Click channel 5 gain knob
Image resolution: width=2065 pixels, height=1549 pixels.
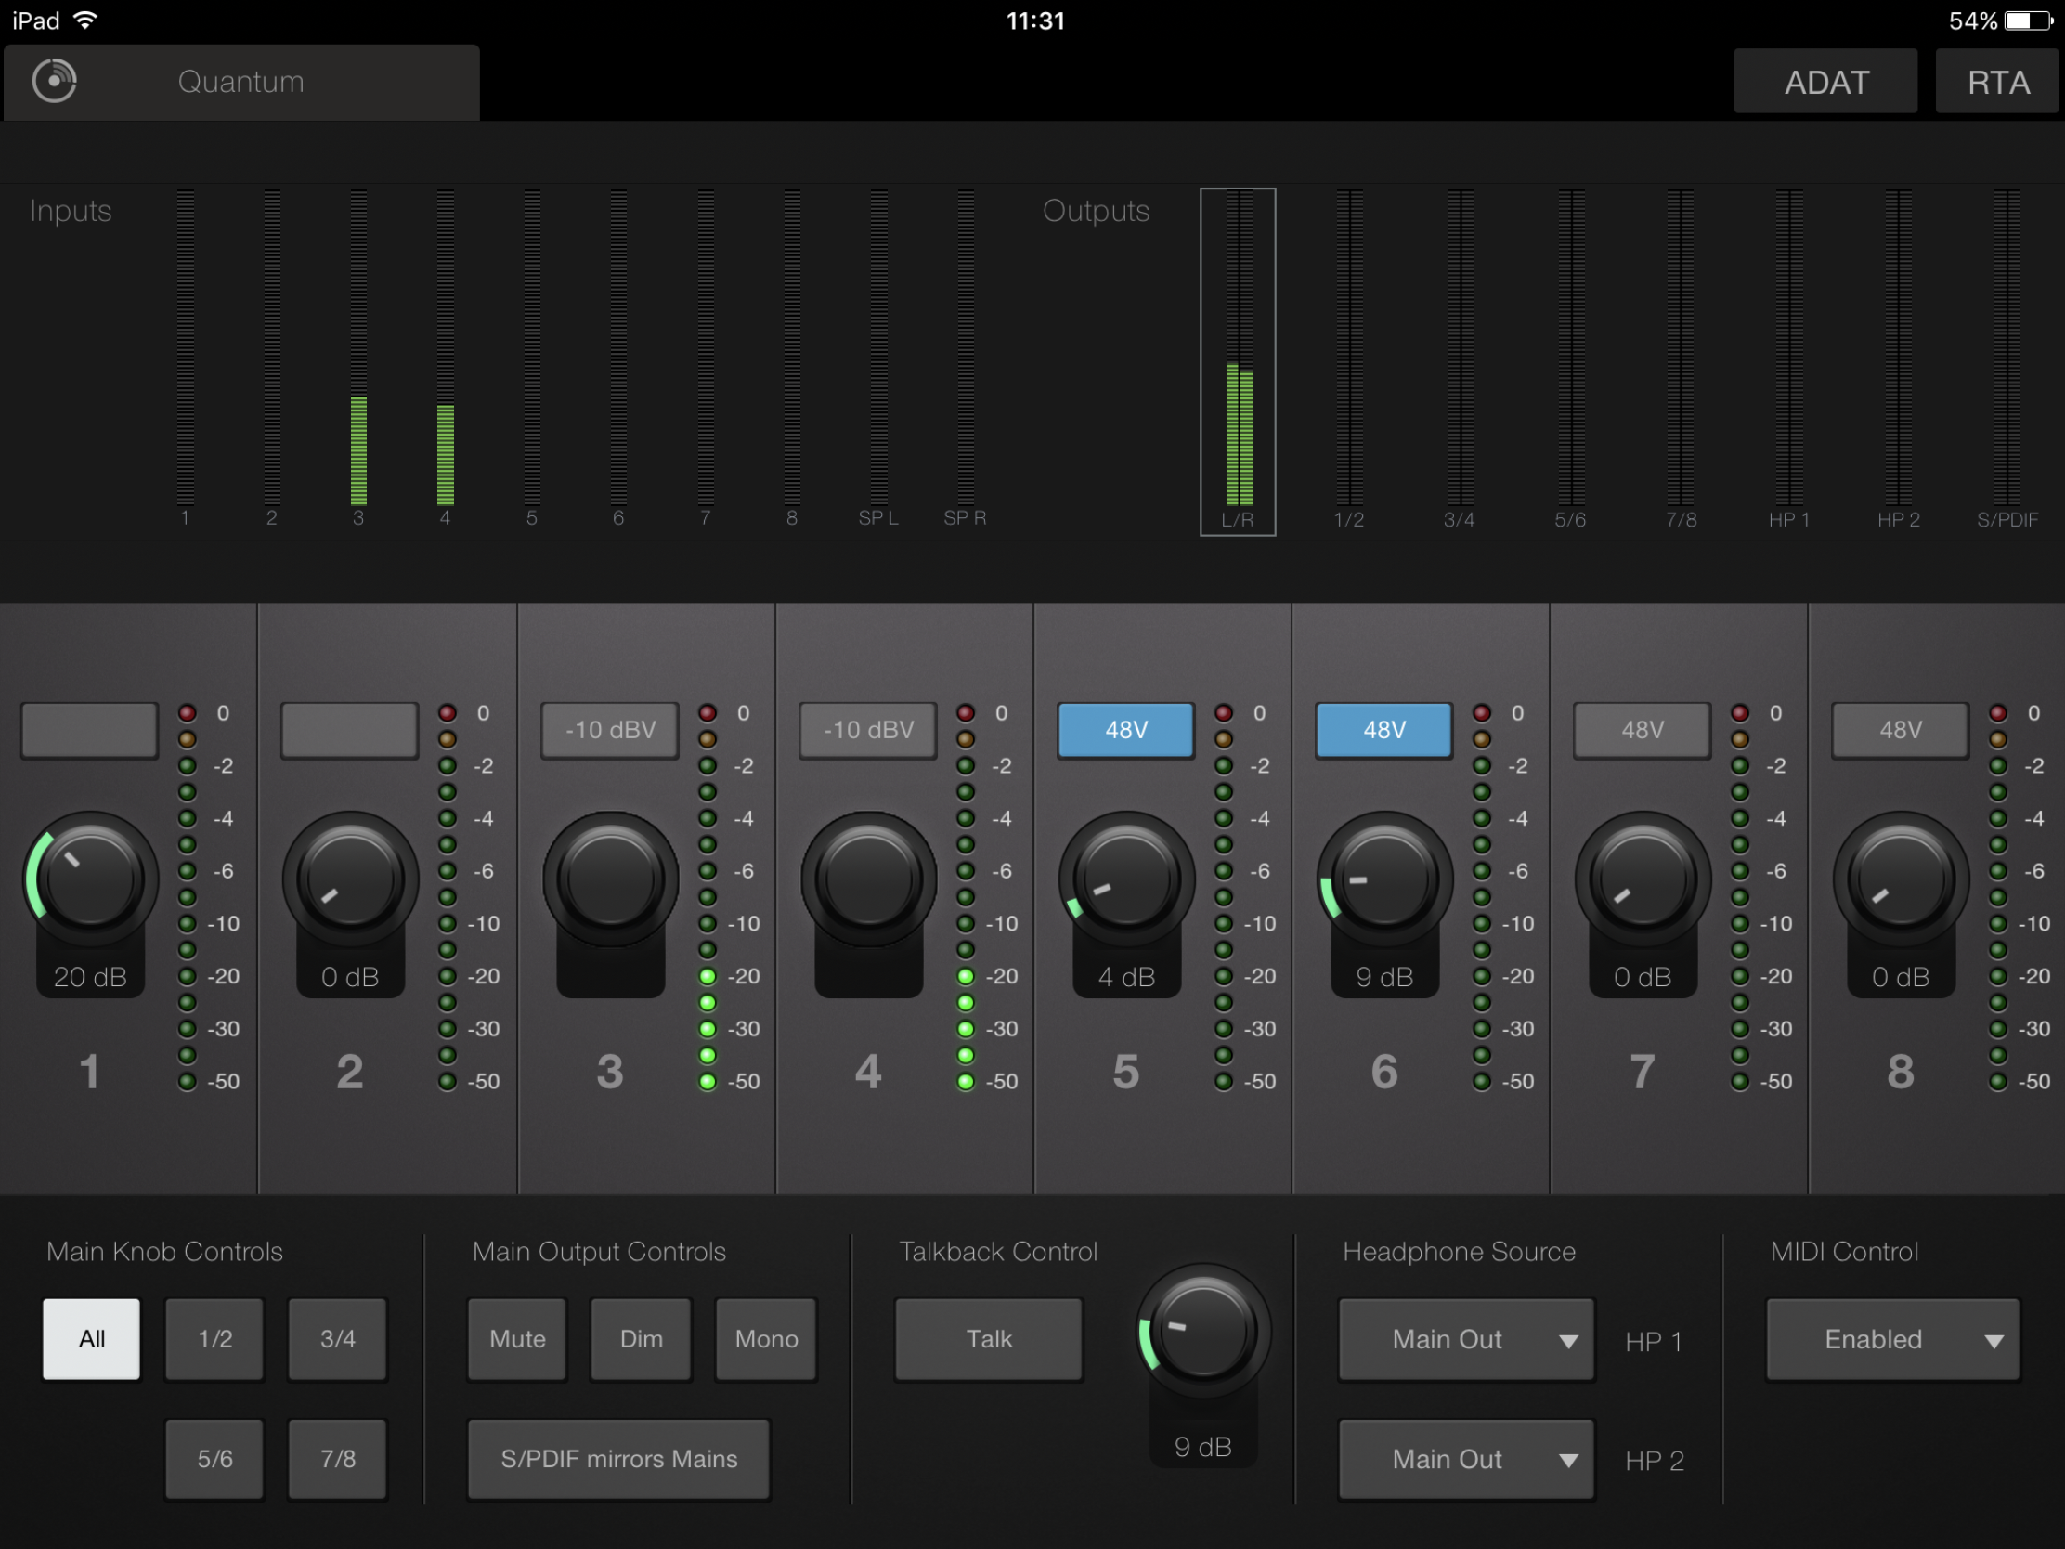(1127, 879)
